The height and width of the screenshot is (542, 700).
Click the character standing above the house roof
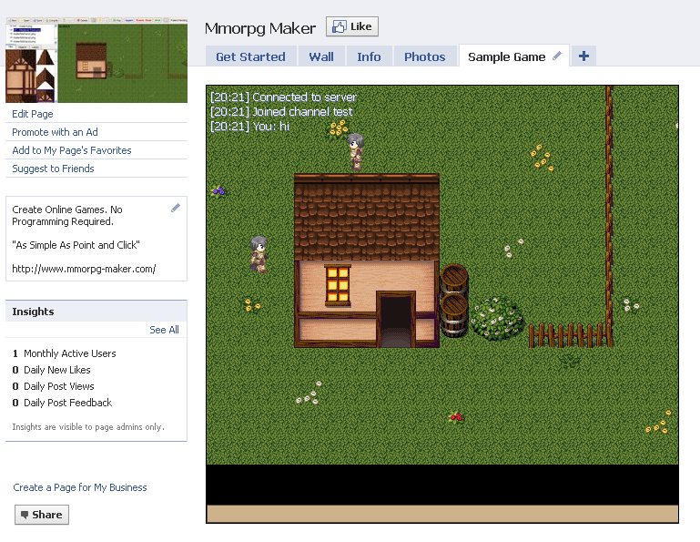pos(355,152)
